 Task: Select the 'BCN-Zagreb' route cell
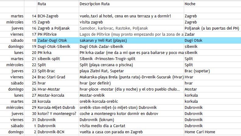click(x=58, y=16)
